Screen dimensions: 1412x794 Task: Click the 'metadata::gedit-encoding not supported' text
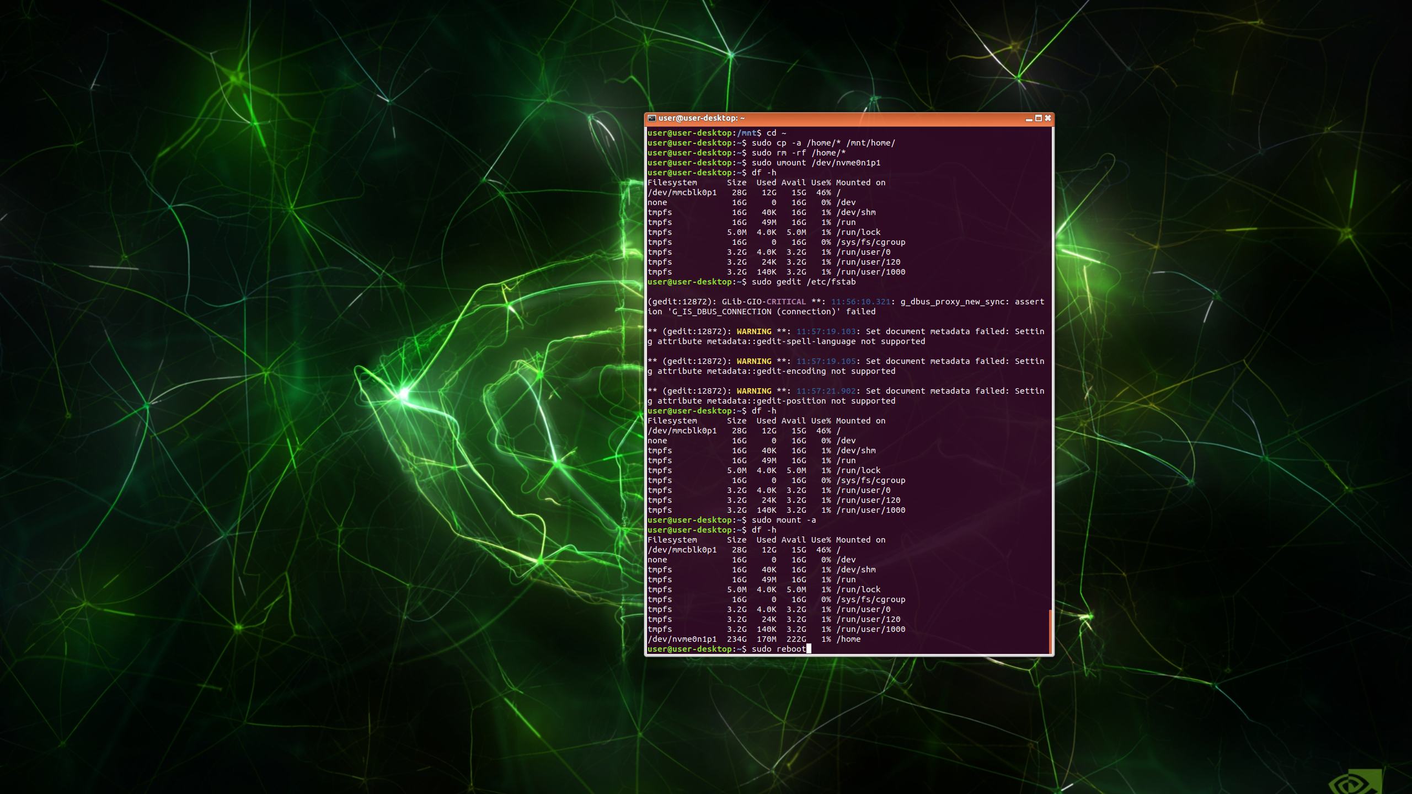pos(801,371)
